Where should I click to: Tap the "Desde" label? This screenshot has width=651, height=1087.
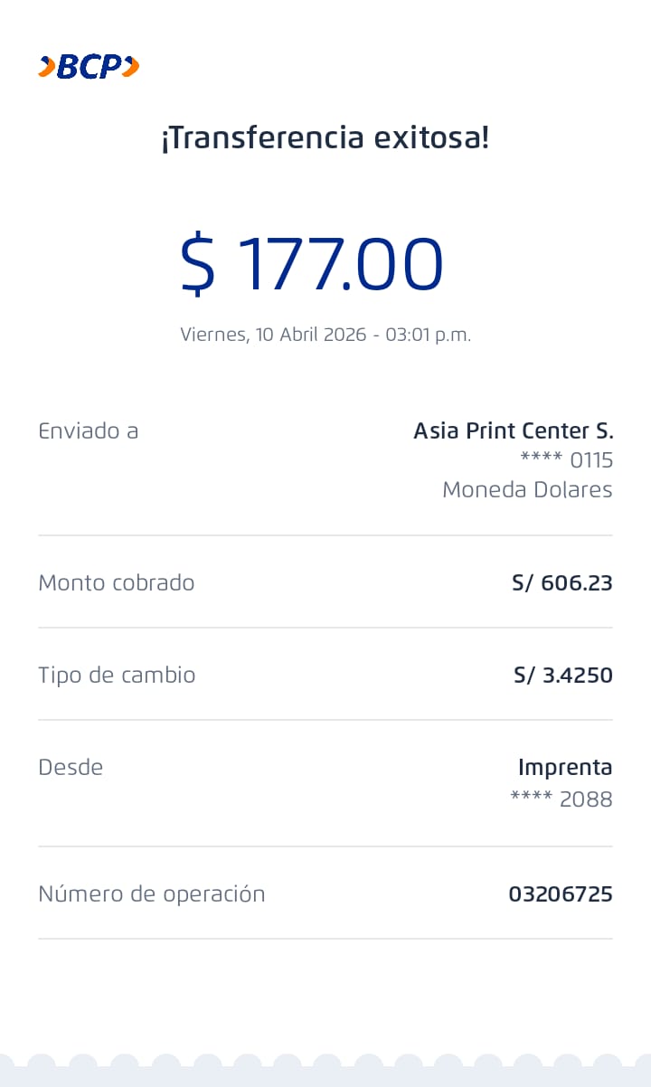(71, 768)
